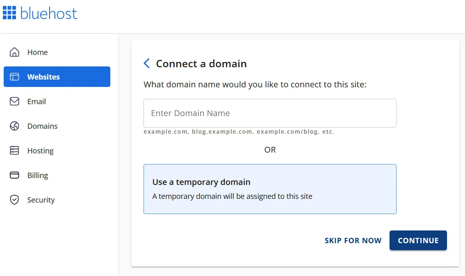Select Websites in the sidebar

tap(43, 77)
